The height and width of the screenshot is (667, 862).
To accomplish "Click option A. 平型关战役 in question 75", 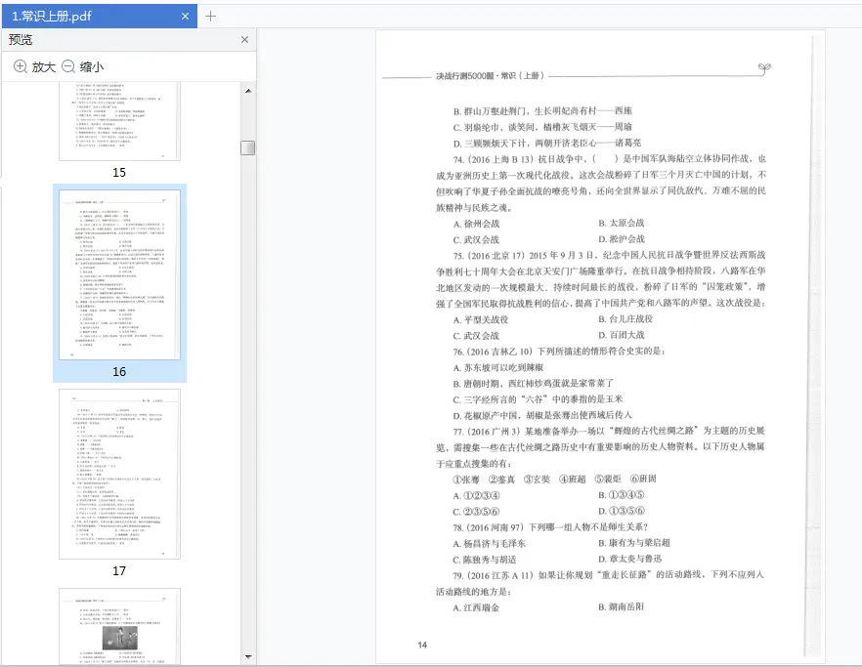I will (x=481, y=319).
